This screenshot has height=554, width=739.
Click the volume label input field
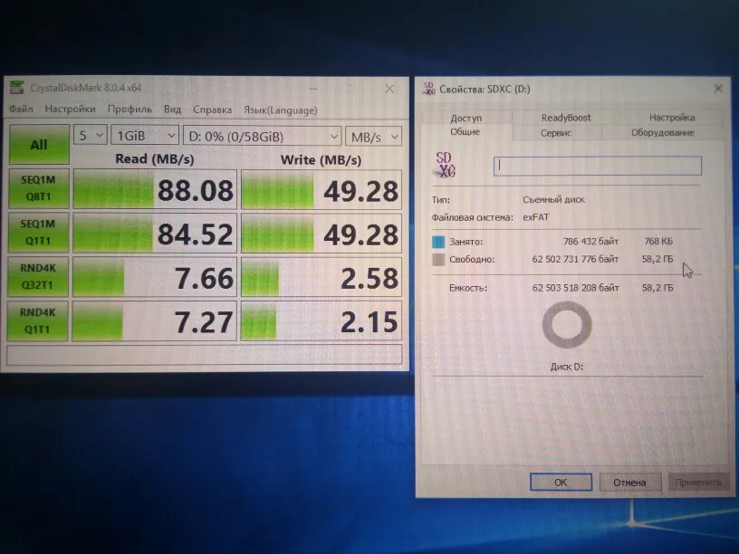point(597,166)
